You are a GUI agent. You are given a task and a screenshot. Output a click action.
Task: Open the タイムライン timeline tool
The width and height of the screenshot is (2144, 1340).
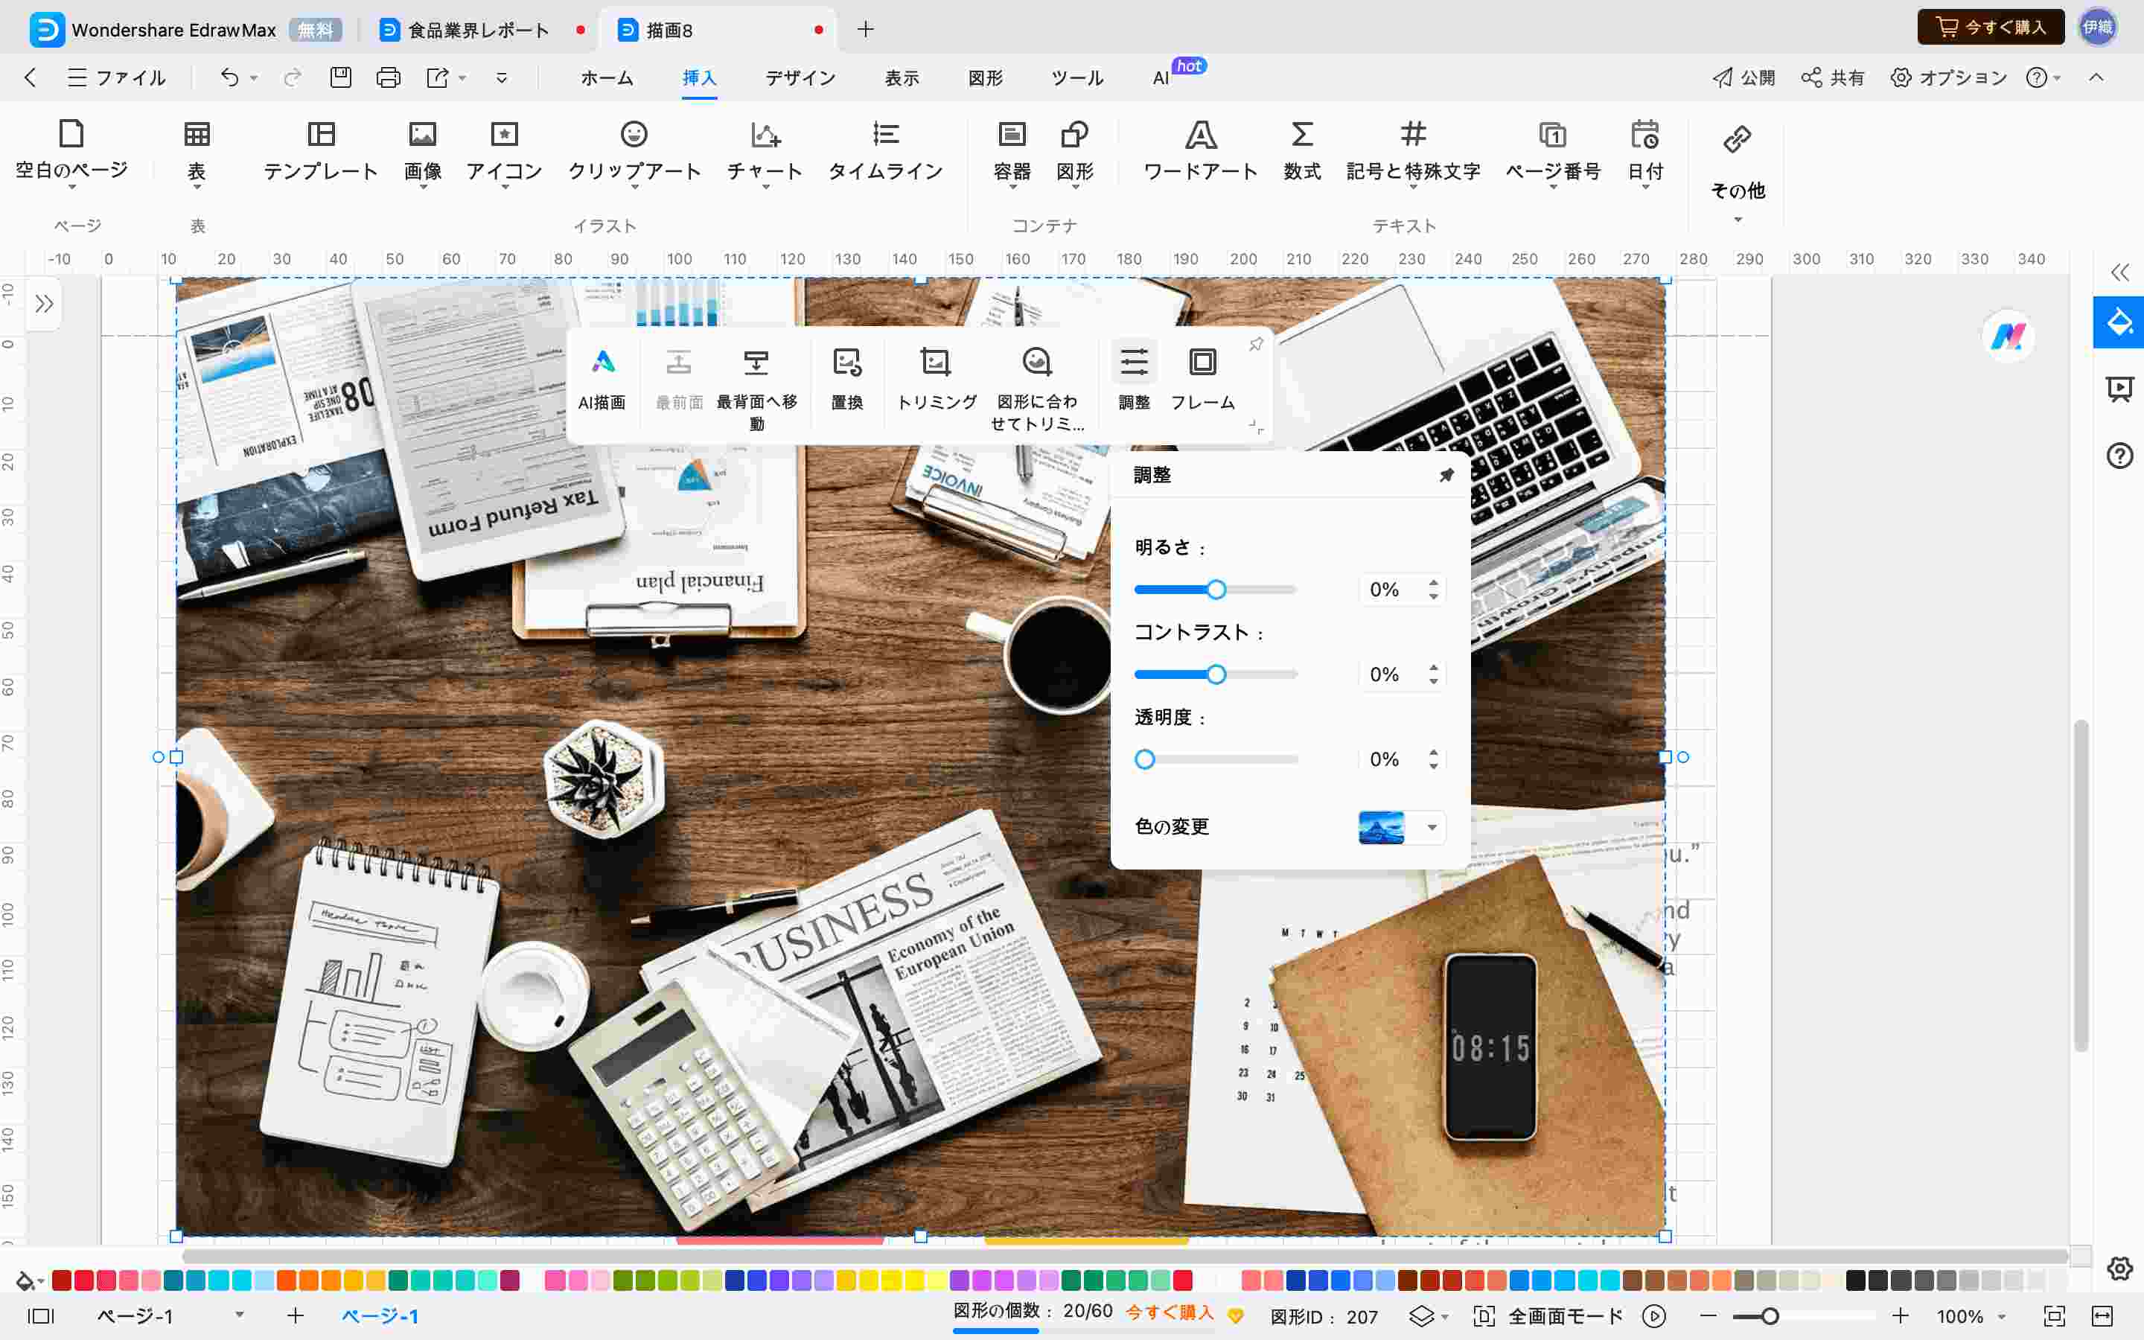(x=885, y=152)
